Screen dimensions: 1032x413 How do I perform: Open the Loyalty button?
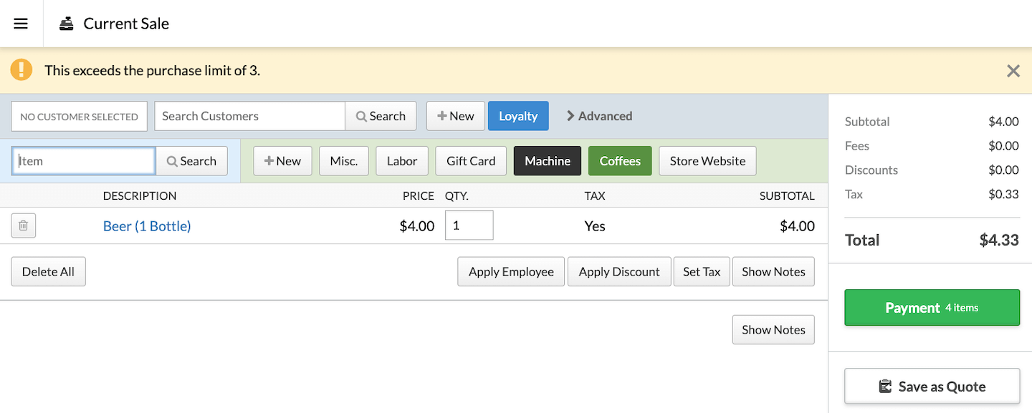(518, 116)
